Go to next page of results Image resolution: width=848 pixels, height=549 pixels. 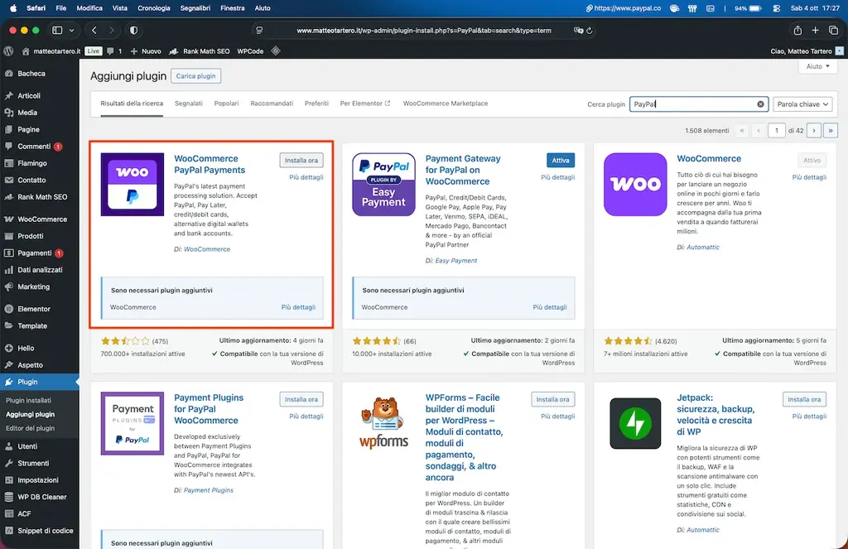point(814,130)
